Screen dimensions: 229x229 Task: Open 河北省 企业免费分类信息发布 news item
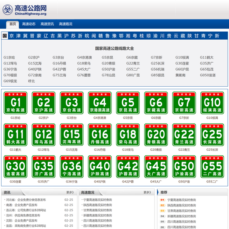point(26,200)
